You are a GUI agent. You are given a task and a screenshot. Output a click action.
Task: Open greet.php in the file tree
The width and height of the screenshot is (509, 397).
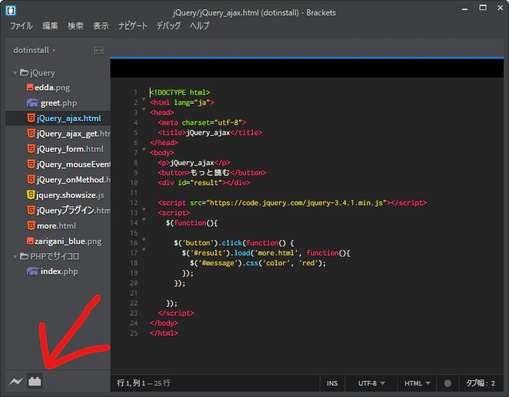tap(59, 103)
